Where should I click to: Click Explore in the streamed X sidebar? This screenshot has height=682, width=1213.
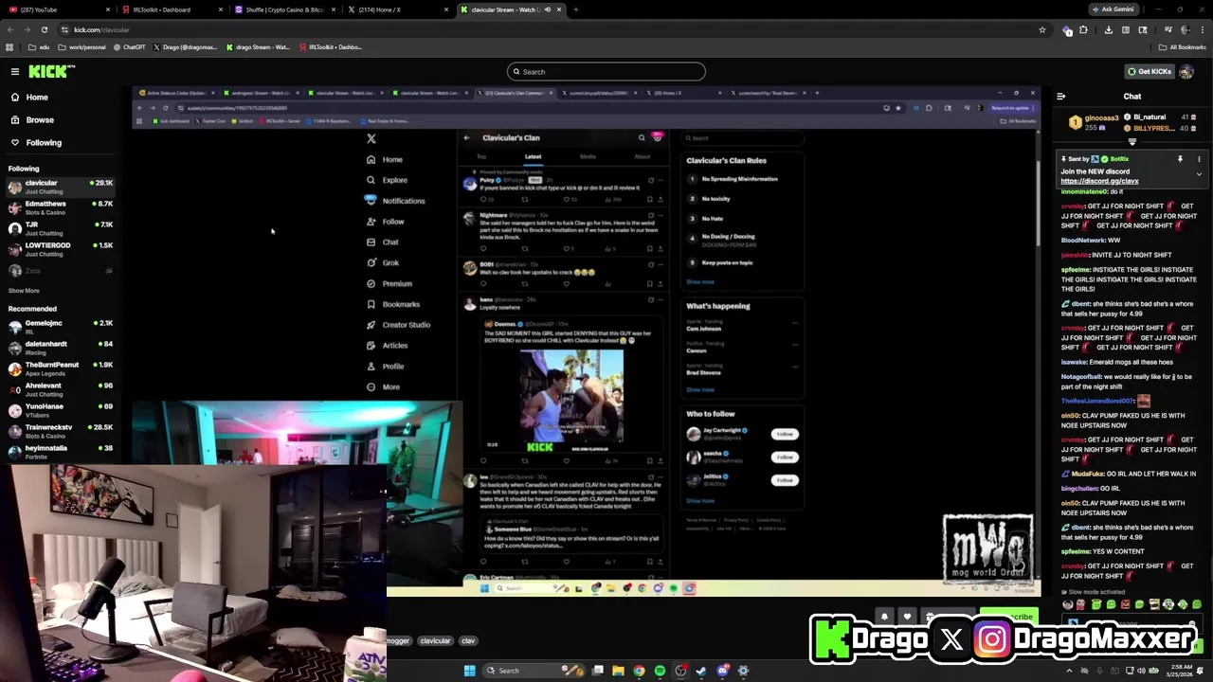pos(388,180)
